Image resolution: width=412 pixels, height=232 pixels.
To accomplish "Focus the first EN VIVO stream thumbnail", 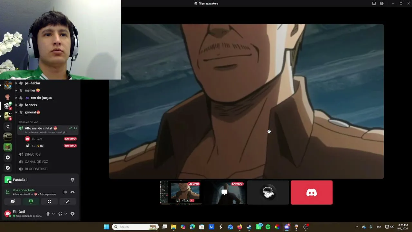I will [181, 192].
